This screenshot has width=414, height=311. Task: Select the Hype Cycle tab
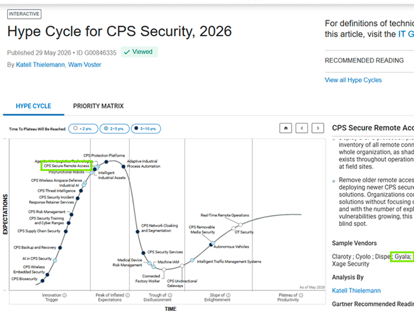pos(34,106)
